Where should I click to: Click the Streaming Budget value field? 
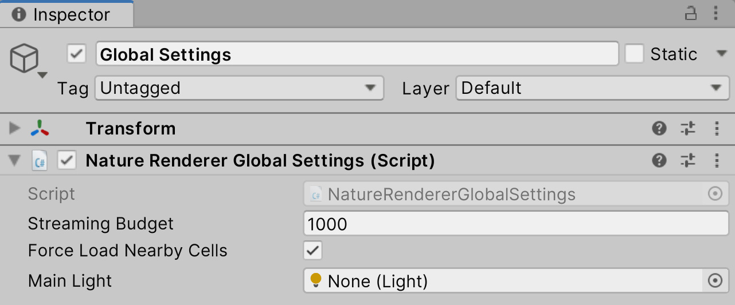516,224
